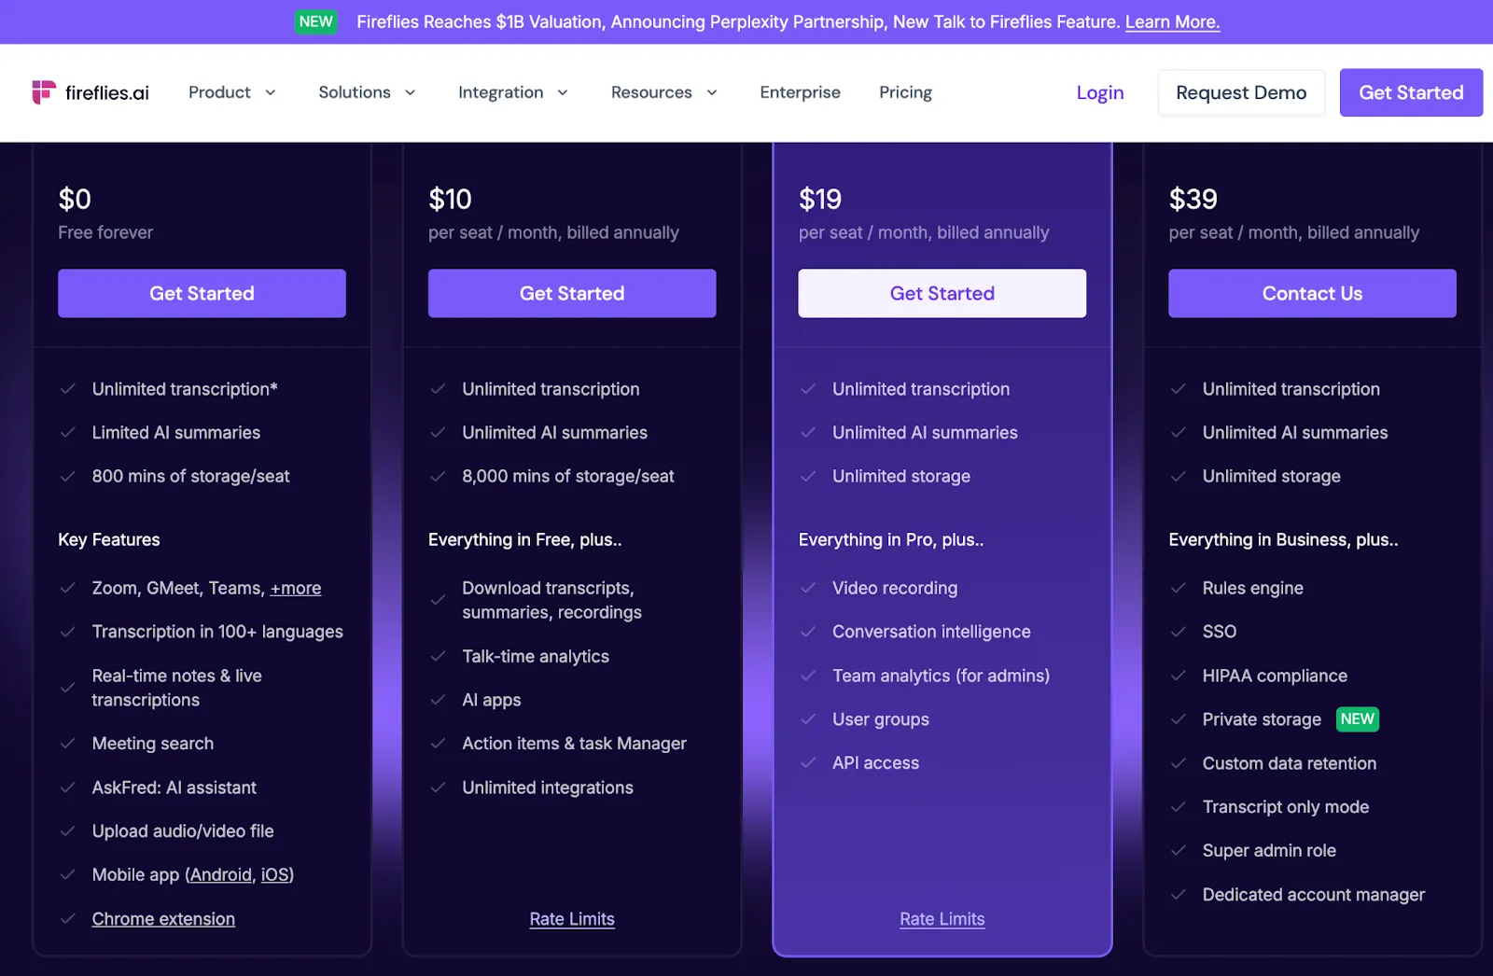1493x976 pixels.
Task: Expand the Integration menu chevron
Action: coord(563,92)
